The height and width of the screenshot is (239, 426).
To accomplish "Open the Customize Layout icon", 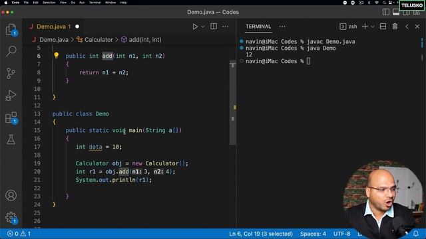I will tap(417, 12).
